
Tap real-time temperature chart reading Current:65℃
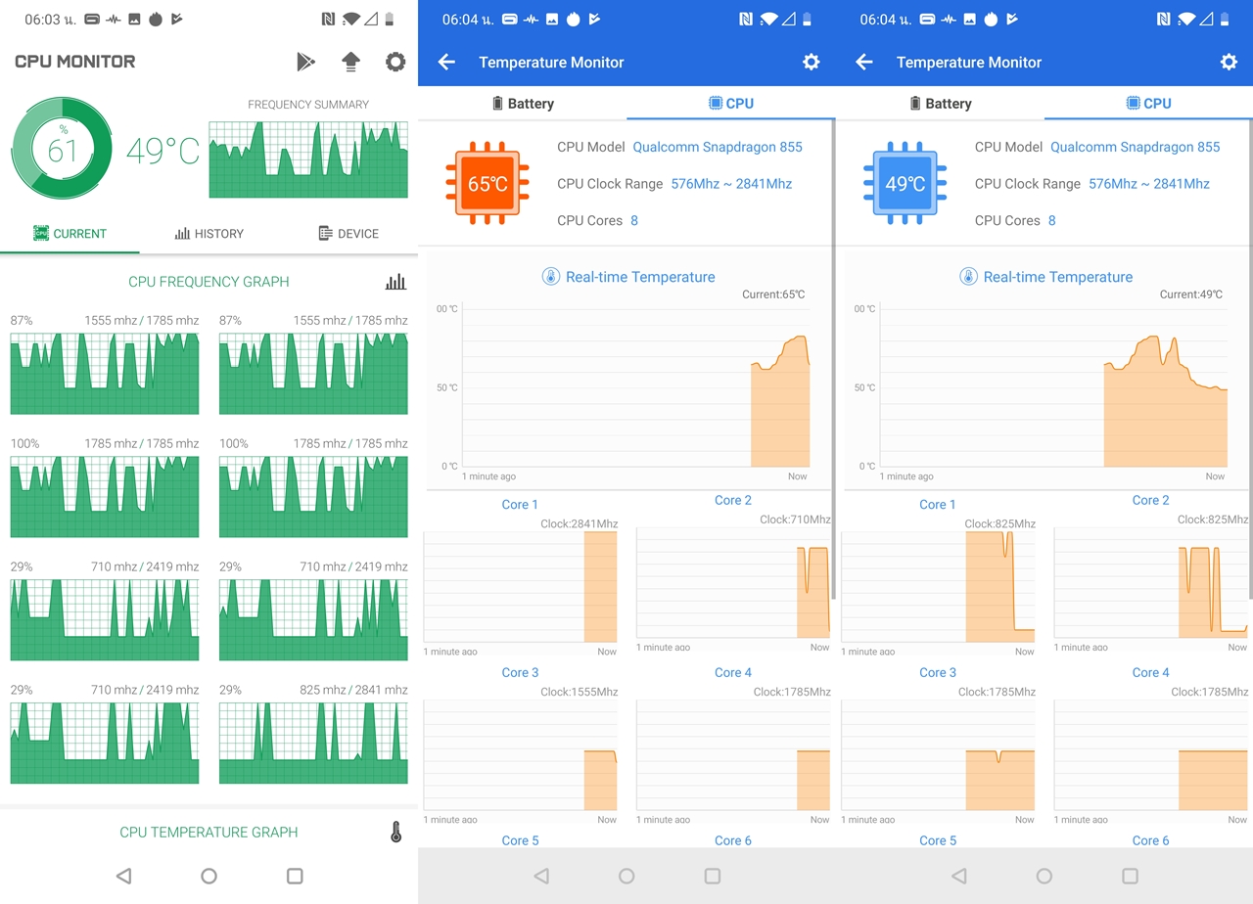[x=635, y=387]
